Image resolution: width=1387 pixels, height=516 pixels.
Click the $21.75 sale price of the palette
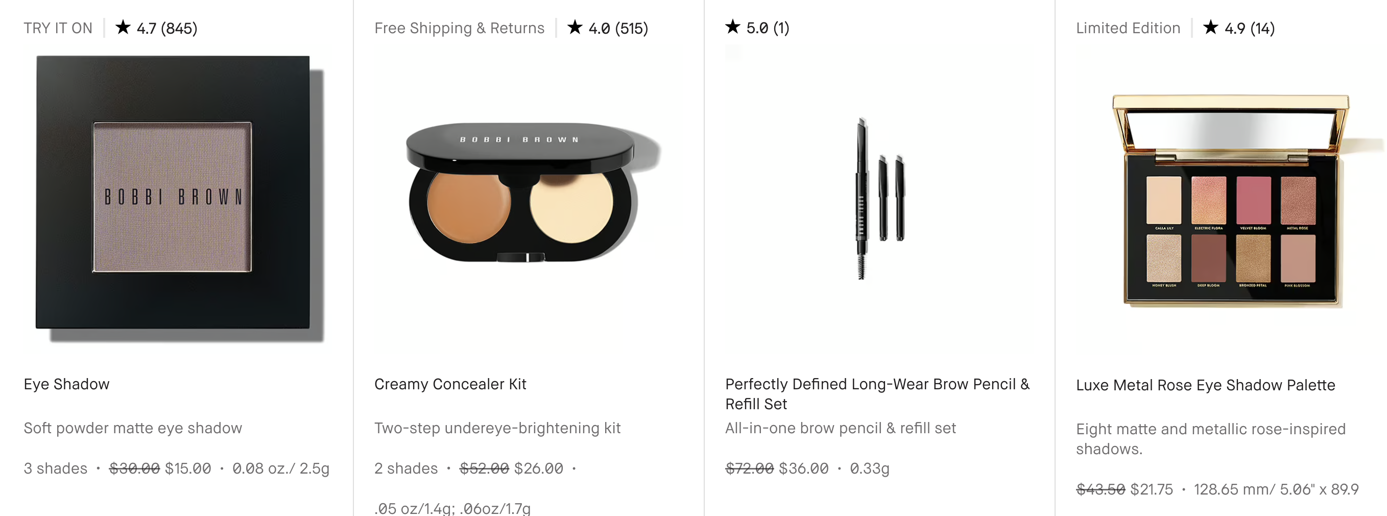[1152, 489]
